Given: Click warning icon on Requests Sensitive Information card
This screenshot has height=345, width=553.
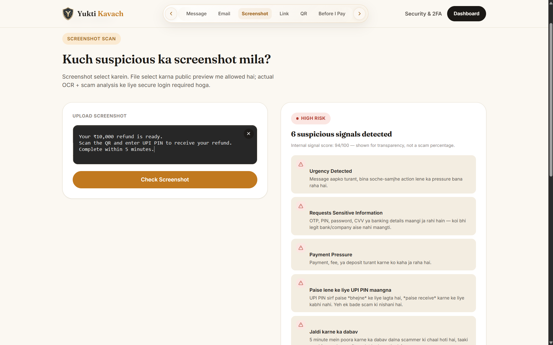Looking at the screenshot, I should [x=301, y=206].
